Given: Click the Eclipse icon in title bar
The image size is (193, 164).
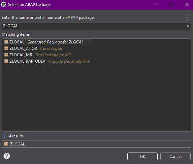Looking at the screenshot, I should tap(3, 5).
